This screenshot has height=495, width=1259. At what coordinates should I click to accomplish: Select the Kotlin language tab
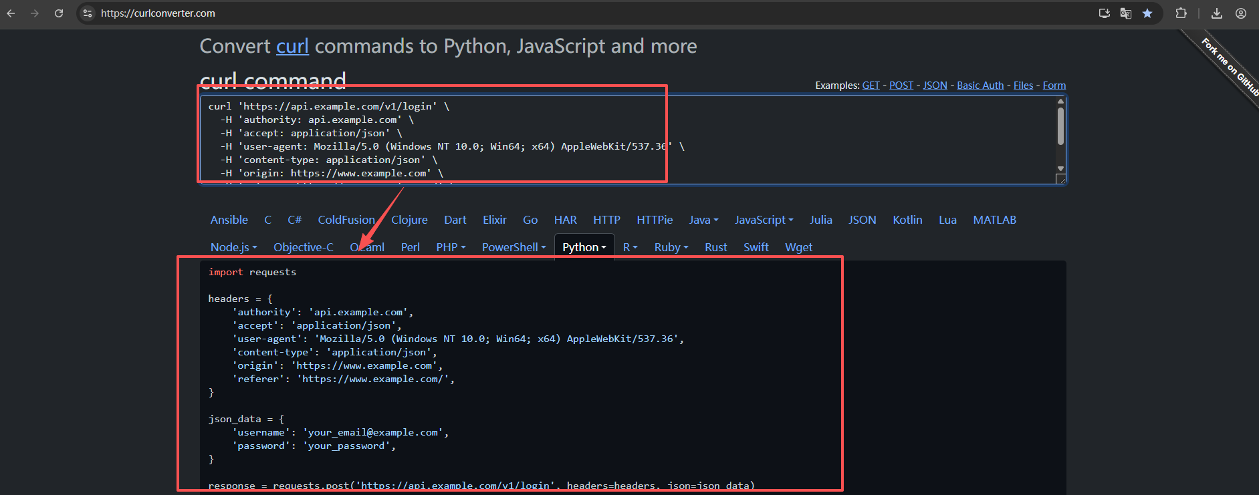point(907,220)
